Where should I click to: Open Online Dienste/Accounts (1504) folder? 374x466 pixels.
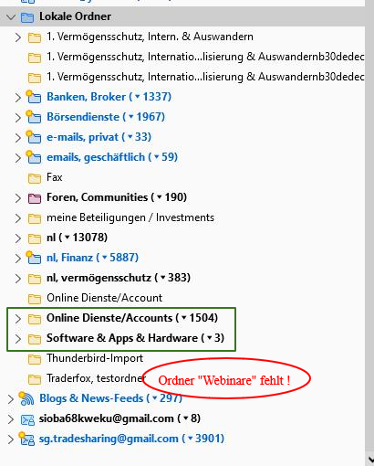(x=132, y=318)
